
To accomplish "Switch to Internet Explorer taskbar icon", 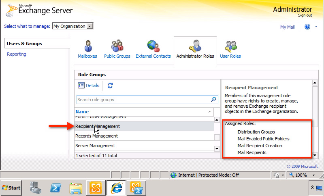I will 116,188.
